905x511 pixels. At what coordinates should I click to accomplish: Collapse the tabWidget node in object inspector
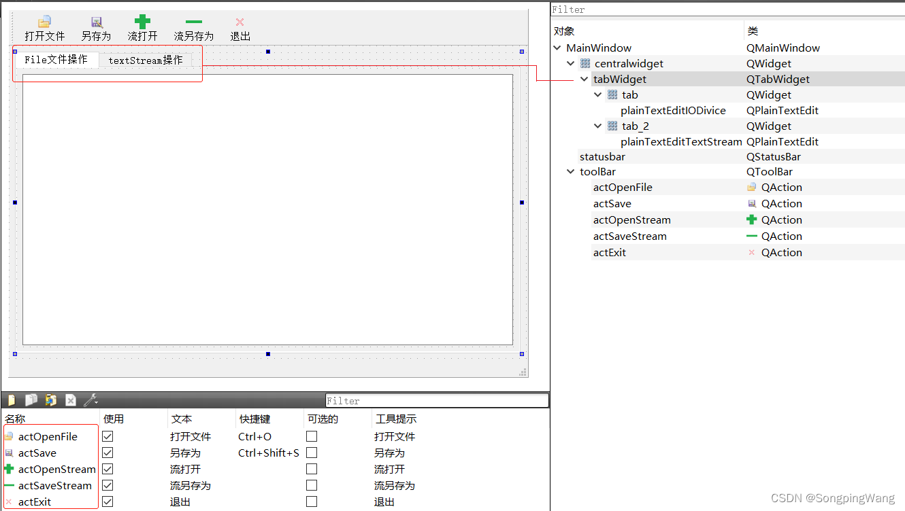pos(584,79)
